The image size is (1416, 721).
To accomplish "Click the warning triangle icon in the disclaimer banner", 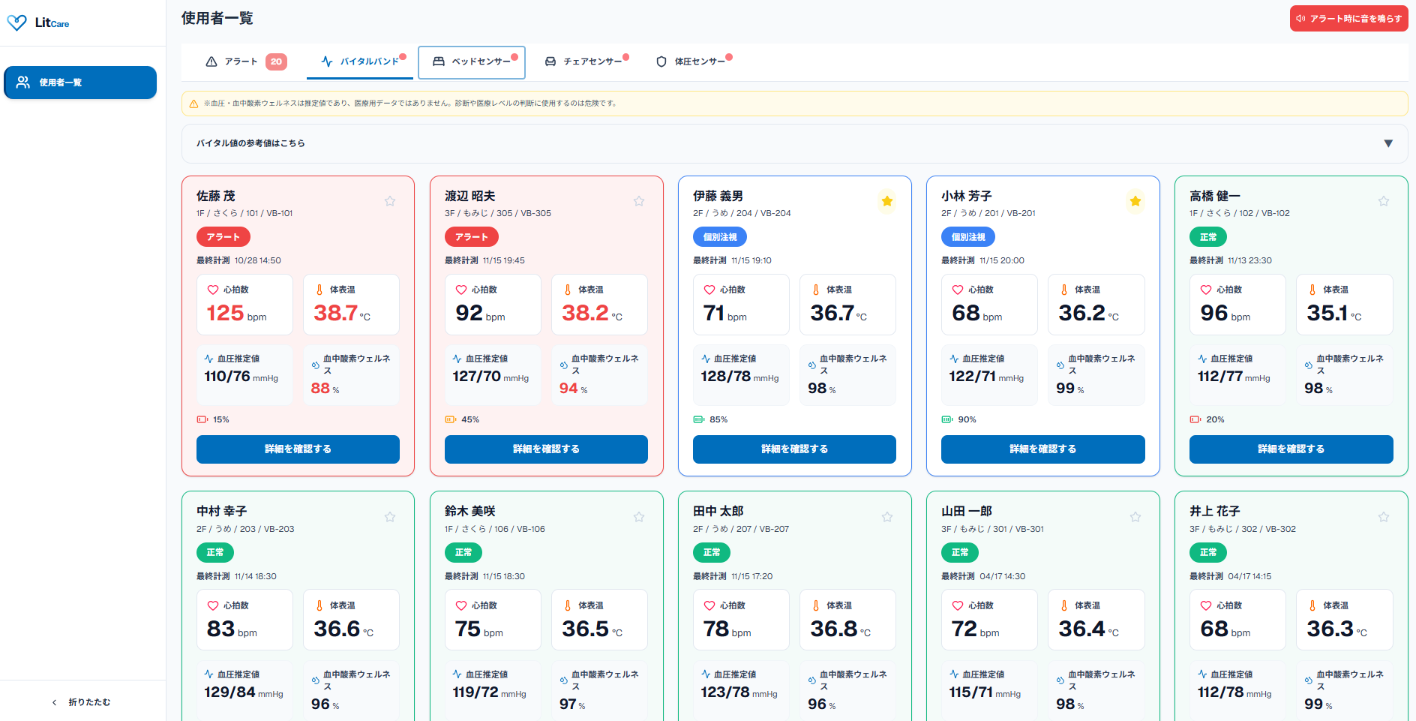I will pos(193,104).
